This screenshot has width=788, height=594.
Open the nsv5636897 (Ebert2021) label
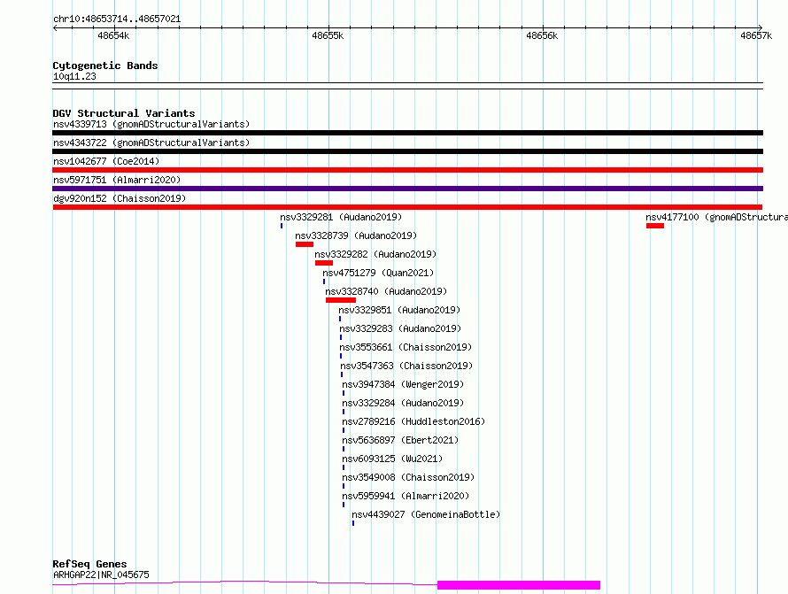click(400, 440)
